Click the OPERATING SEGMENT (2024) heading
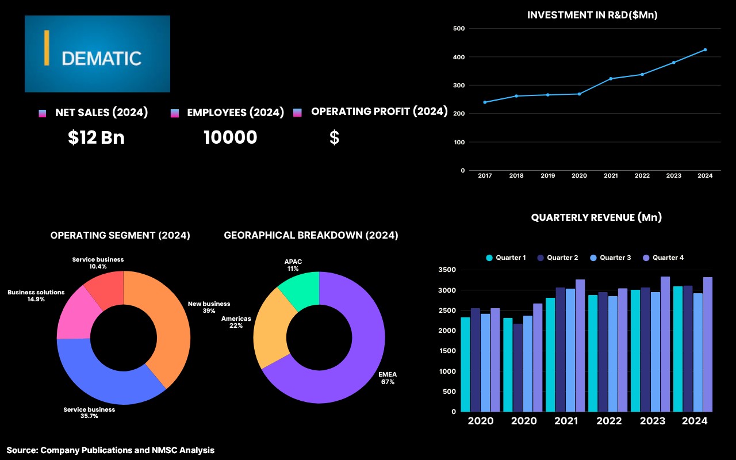 click(120, 235)
